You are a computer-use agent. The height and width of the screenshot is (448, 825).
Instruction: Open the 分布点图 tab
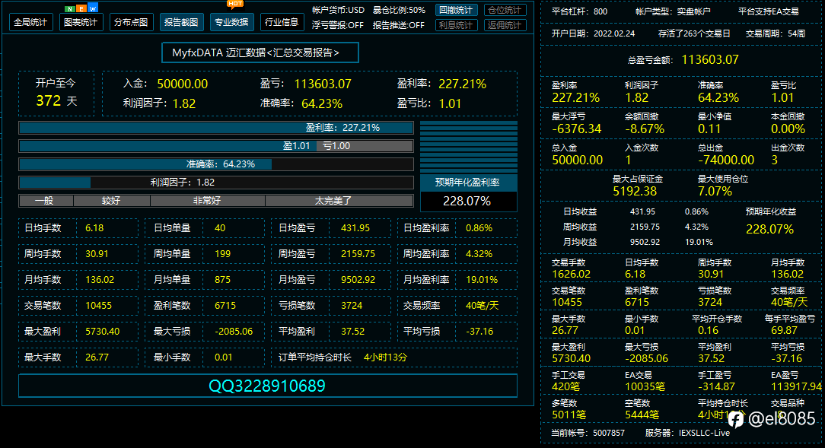click(x=131, y=23)
